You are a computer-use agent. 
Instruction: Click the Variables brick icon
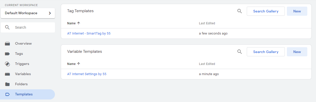coord(7,74)
